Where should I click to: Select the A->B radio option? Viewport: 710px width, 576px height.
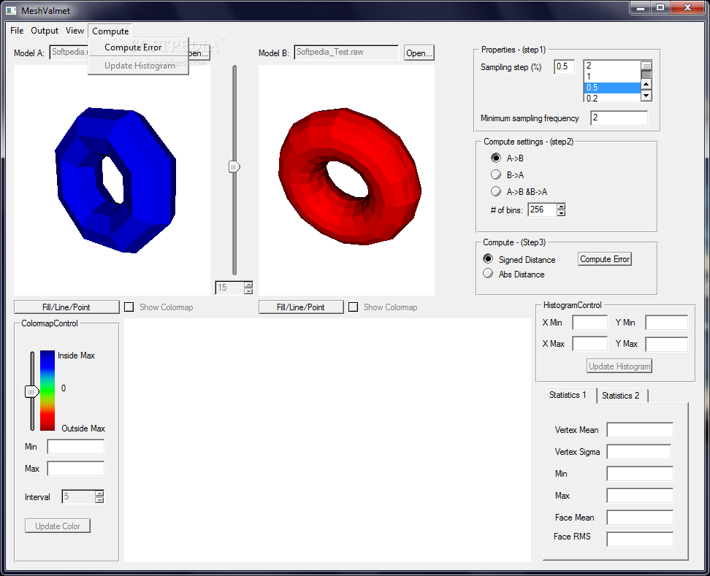pos(496,158)
